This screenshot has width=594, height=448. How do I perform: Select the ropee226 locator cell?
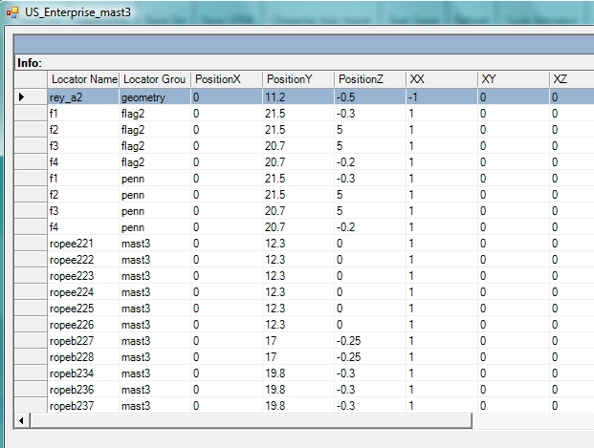click(83, 325)
